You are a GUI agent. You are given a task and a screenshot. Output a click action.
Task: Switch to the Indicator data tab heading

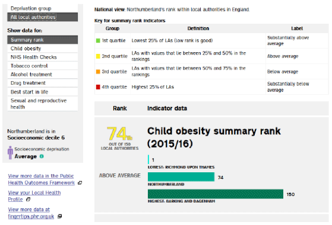(x=167, y=108)
